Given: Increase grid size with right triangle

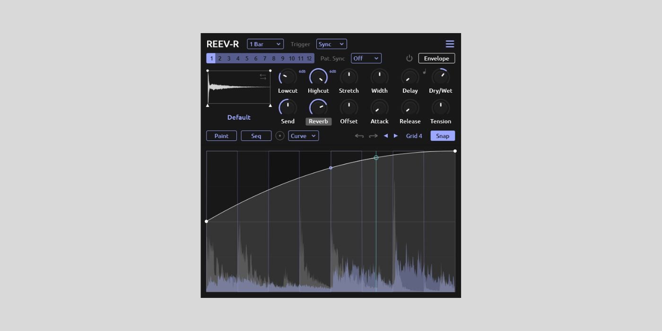Looking at the screenshot, I should [x=396, y=136].
